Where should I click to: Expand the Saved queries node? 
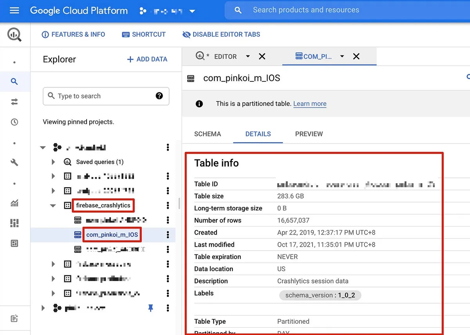tap(53, 162)
